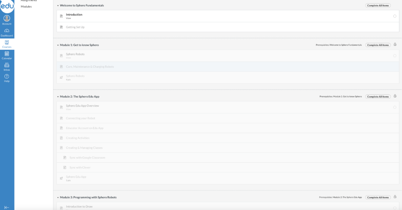Complete All Items for Module 2

[x=378, y=96]
